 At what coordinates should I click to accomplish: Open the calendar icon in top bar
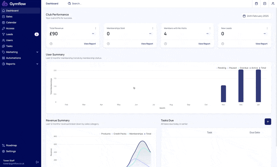(x=256, y=3)
